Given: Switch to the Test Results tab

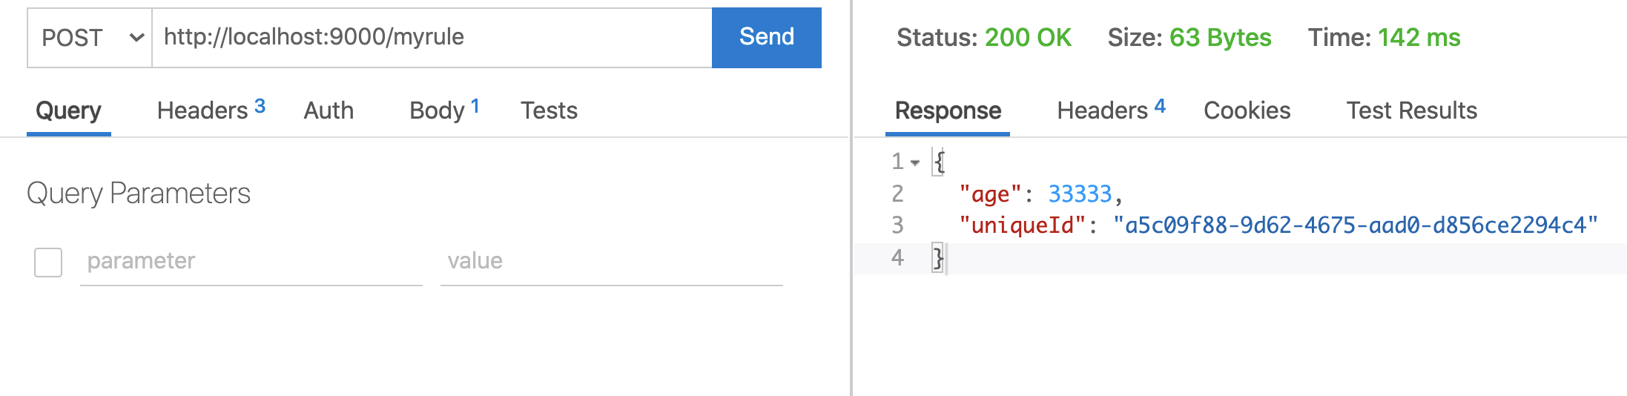Looking at the screenshot, I should 1412,110.
